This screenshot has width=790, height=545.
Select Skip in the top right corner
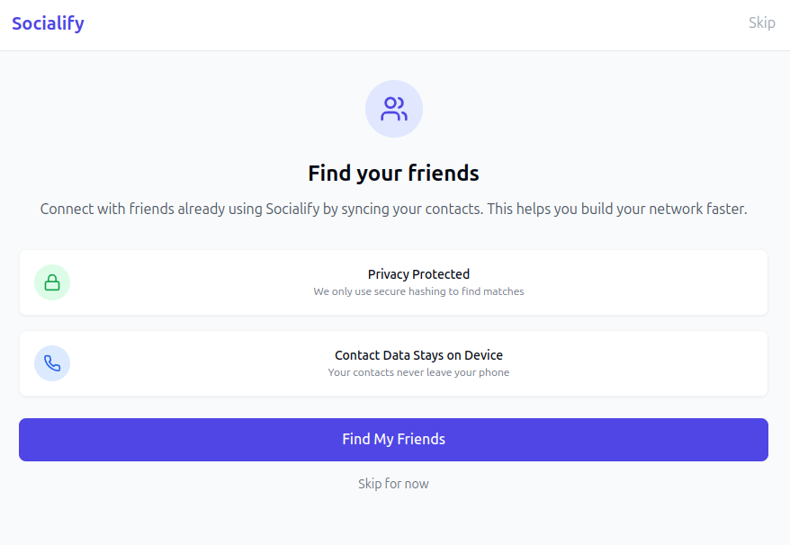(x=761, y=22)
